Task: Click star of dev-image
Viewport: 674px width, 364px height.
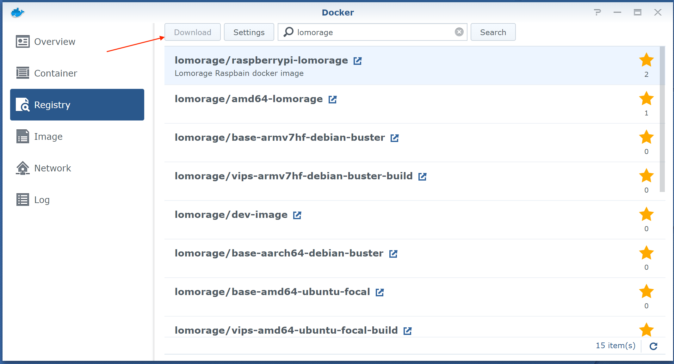Action: (x=646, y=214)
